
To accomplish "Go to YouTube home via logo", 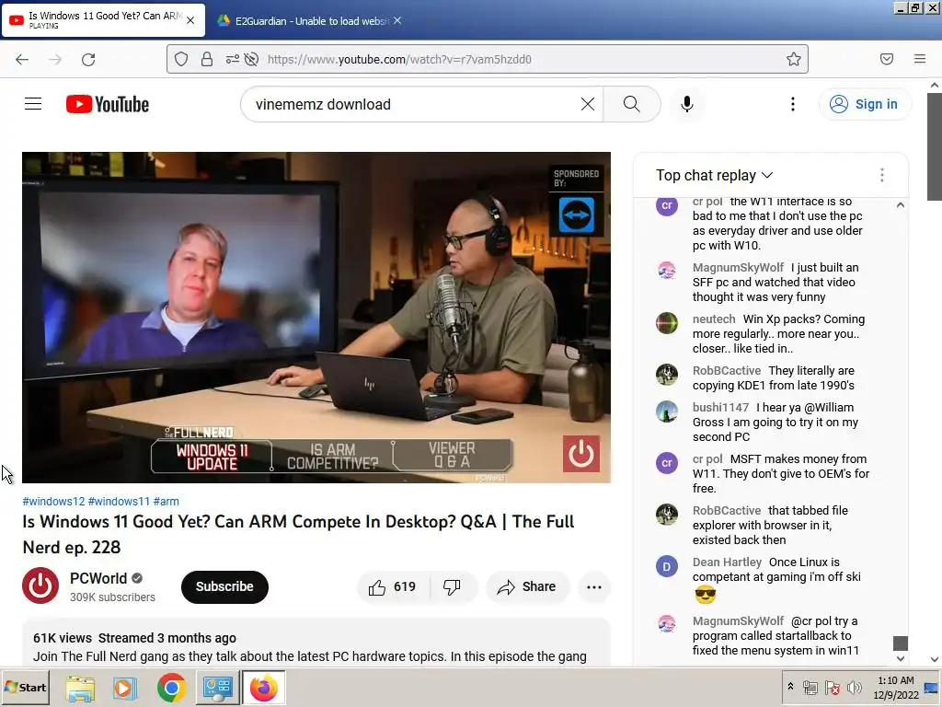I will click(x=108, y=104).
